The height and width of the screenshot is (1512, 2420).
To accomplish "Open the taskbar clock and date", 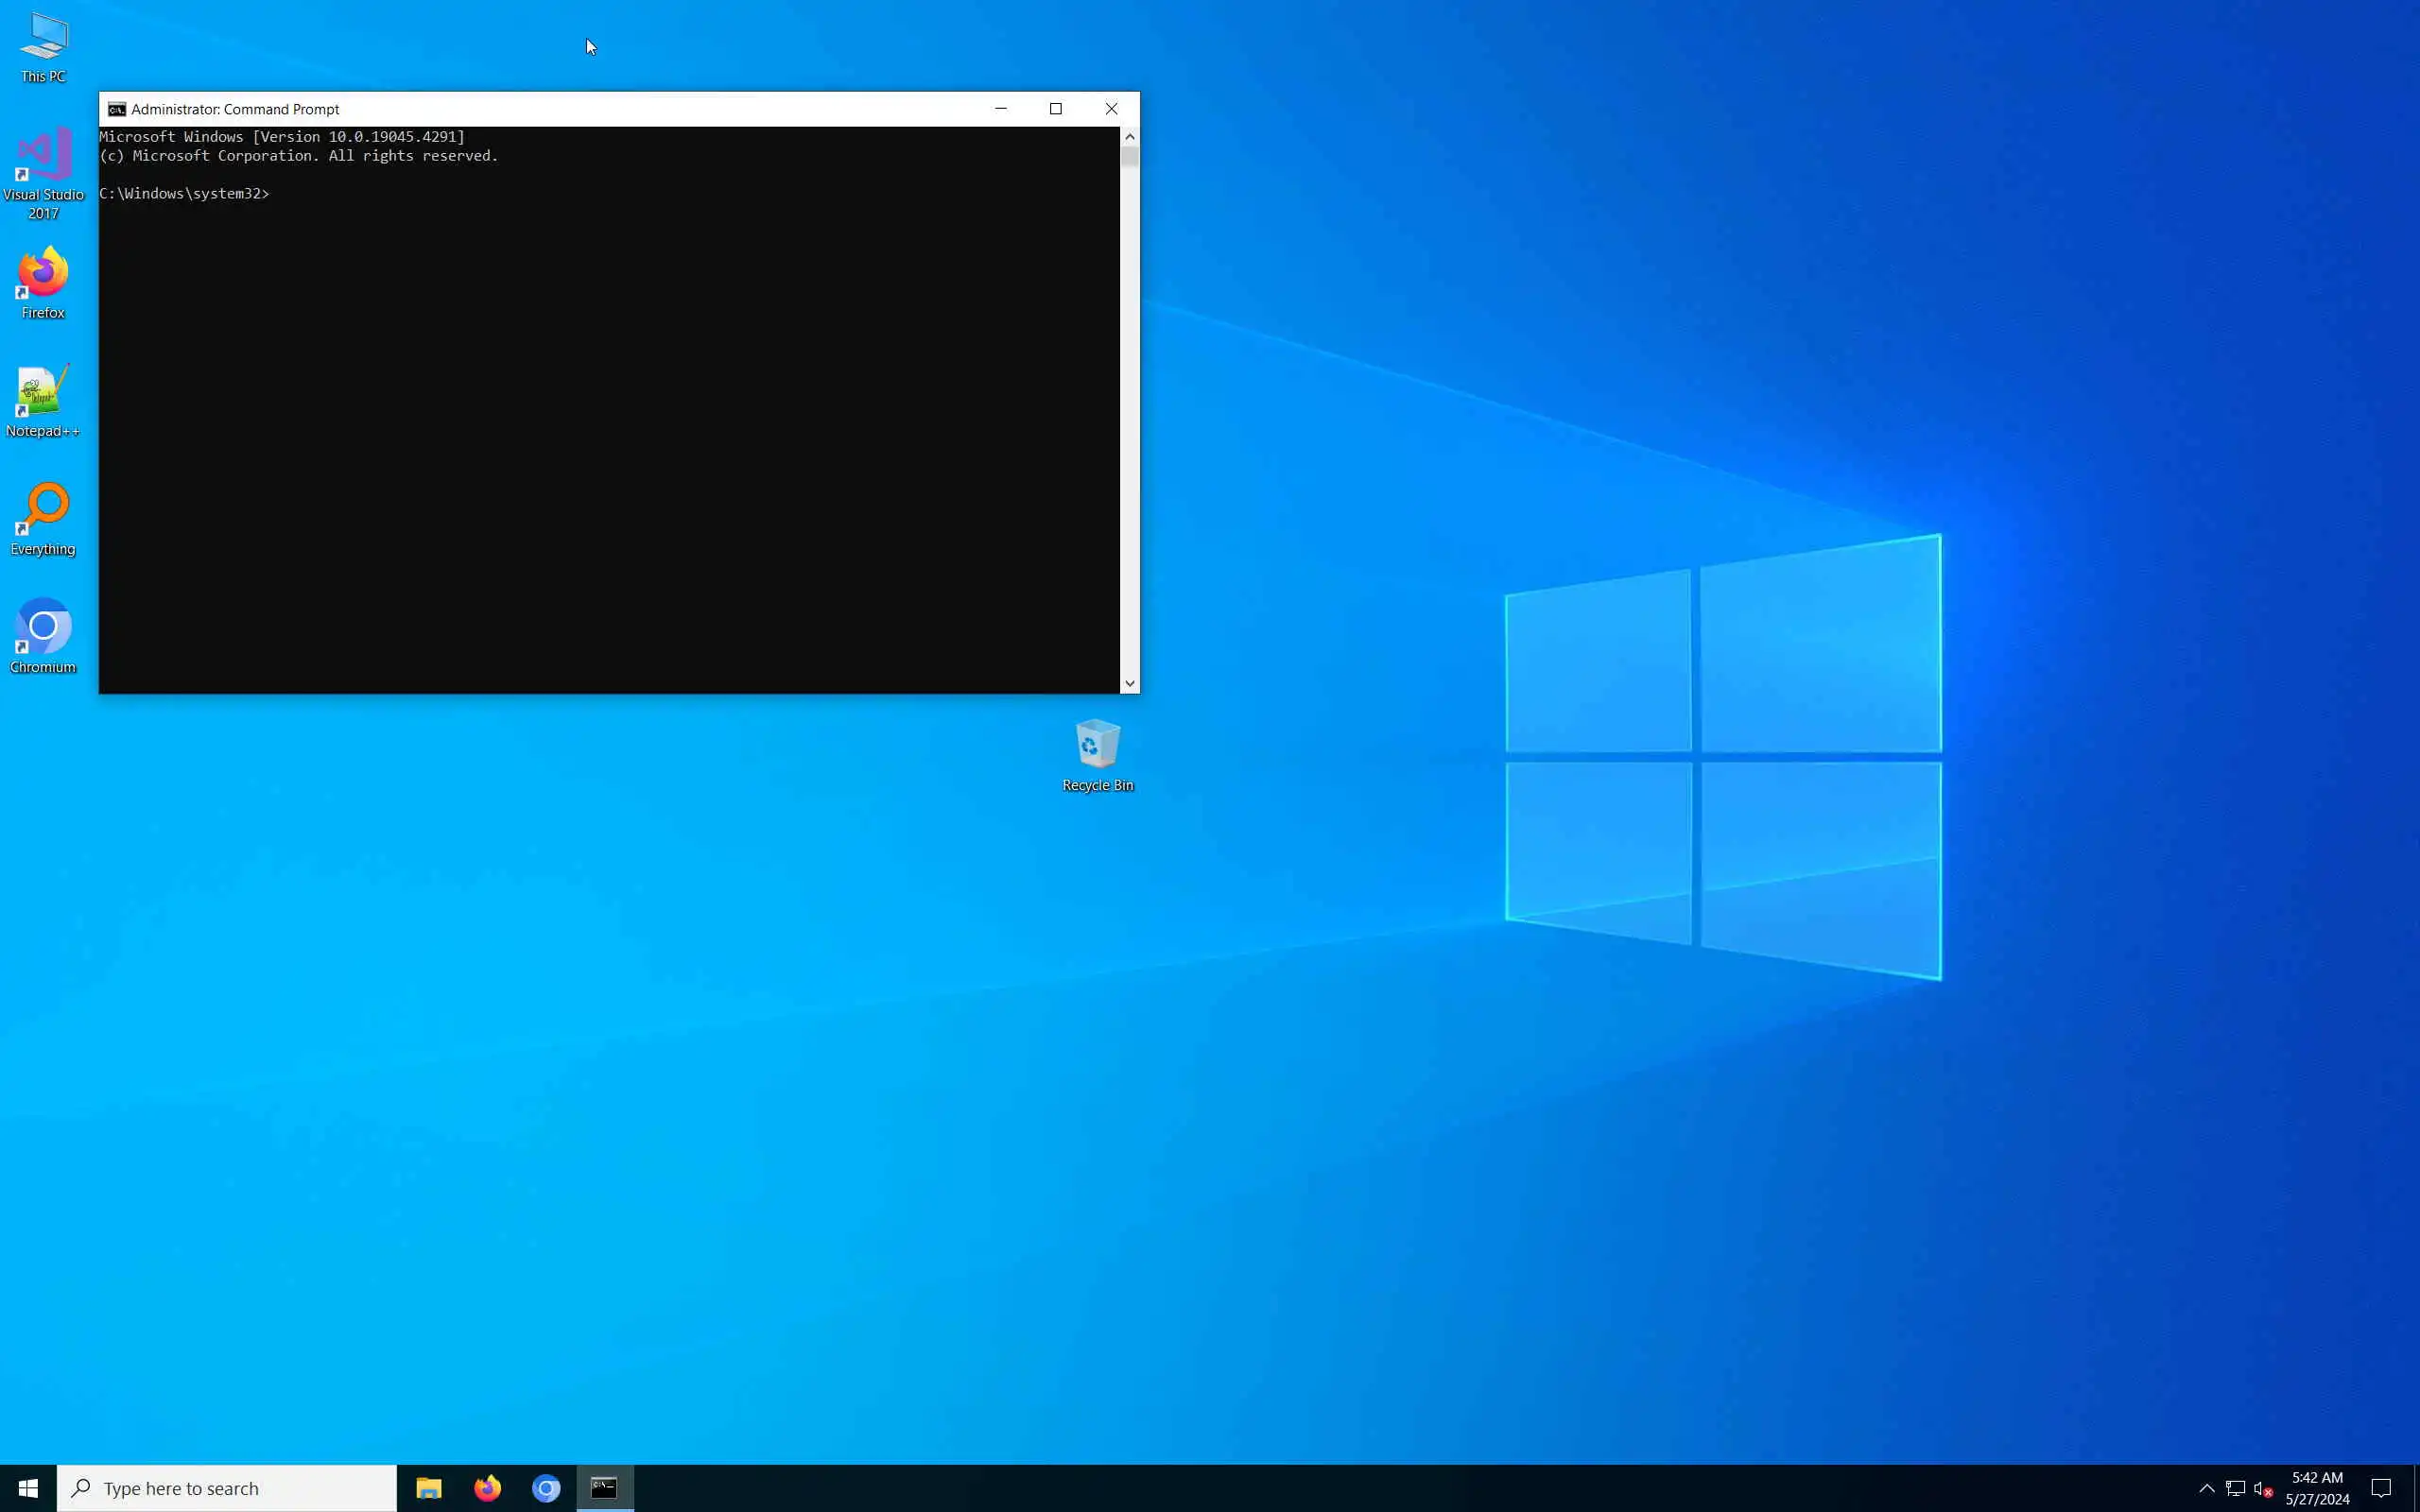I will pos(2317,1488).
